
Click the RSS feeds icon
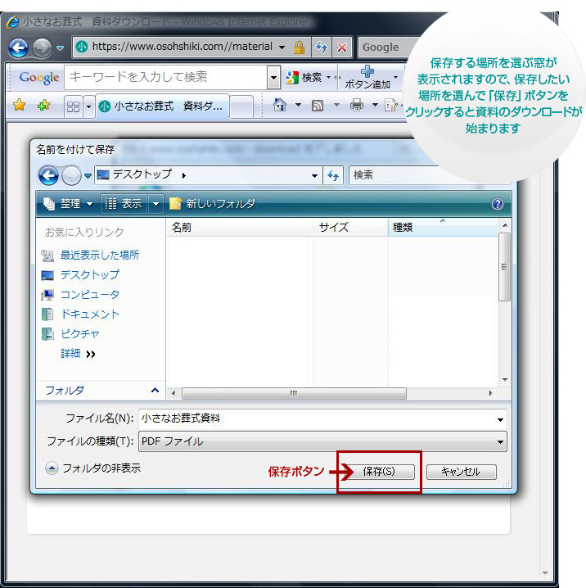tap(318, 106)
